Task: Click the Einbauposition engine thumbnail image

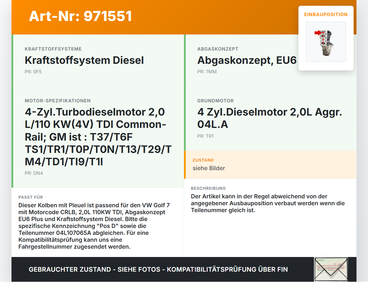Action: [x=326, y=42]
